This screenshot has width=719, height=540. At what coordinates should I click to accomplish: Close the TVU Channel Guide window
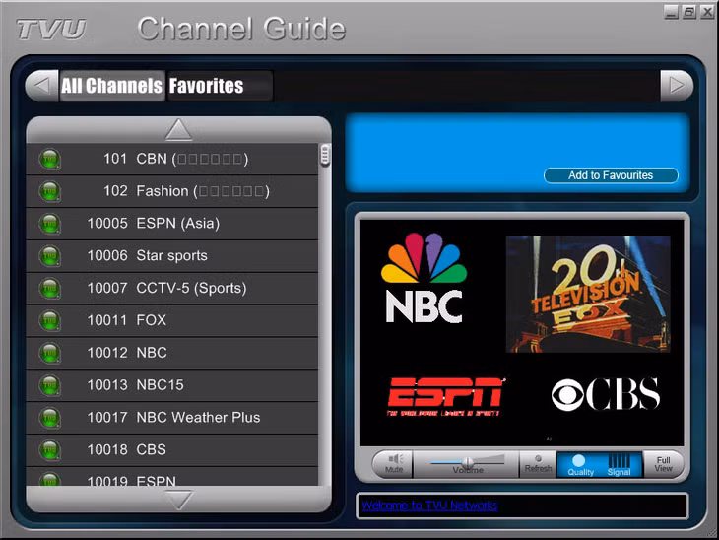(707, 12)
